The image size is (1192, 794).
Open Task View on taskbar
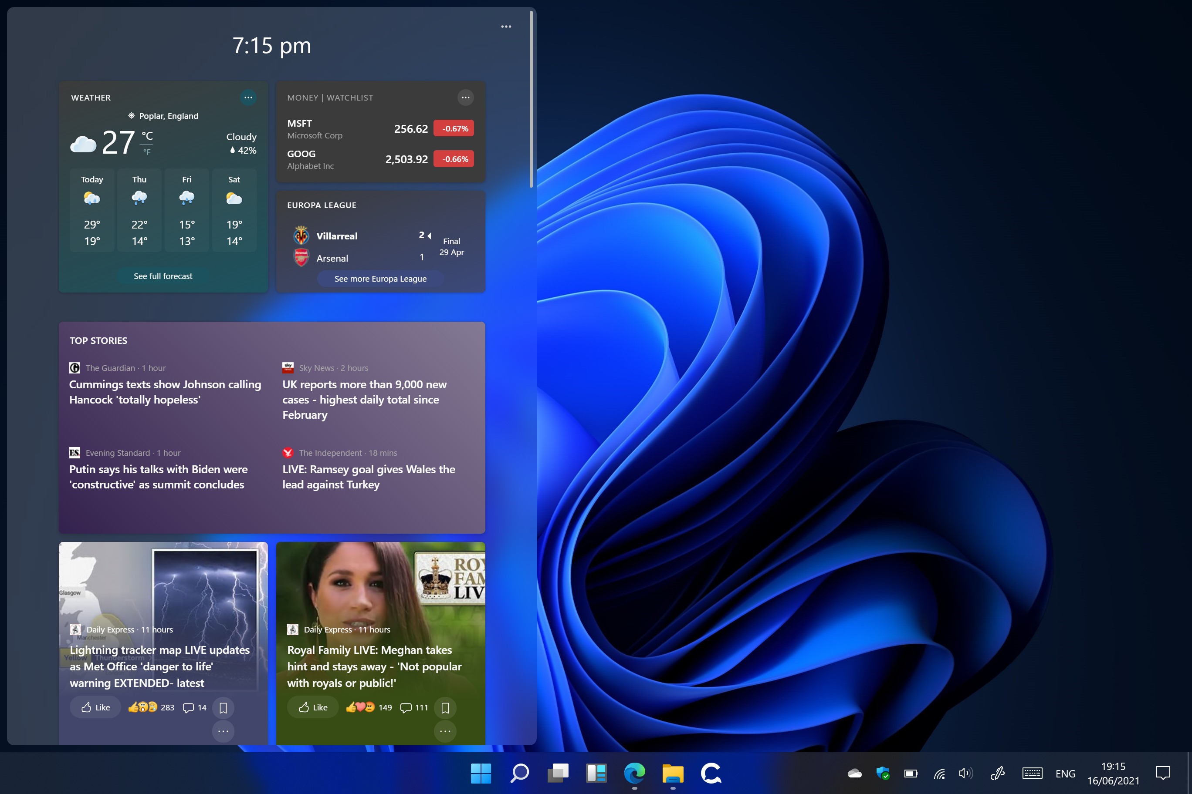tap(558, 773)
